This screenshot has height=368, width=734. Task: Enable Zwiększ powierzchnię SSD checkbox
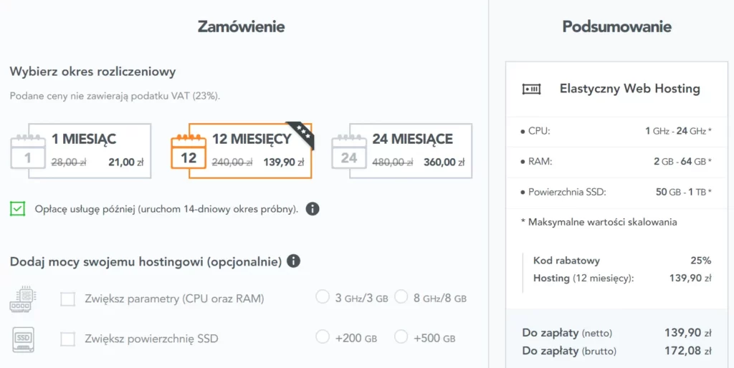68,339
